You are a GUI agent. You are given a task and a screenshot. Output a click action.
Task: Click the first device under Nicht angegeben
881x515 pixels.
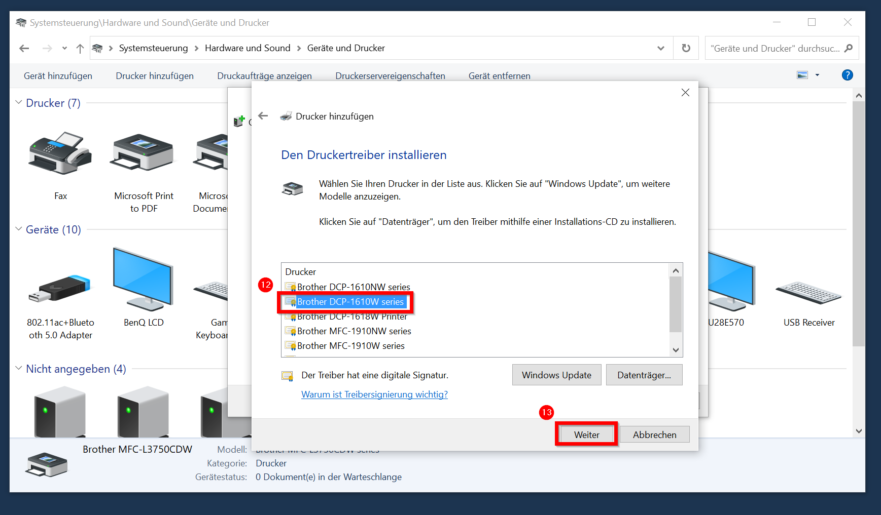60,411
